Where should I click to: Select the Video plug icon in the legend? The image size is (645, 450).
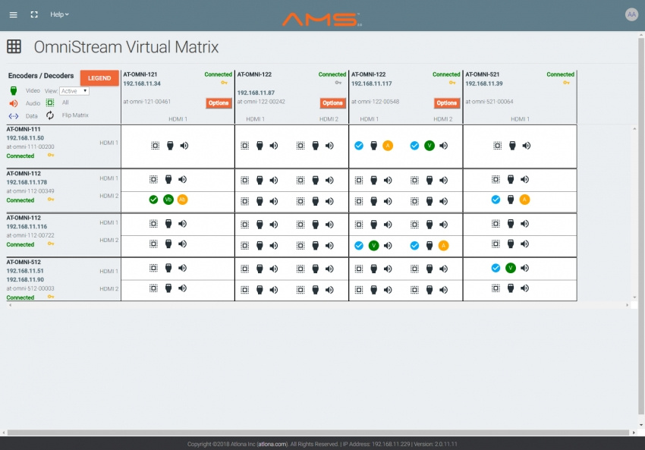13,90
